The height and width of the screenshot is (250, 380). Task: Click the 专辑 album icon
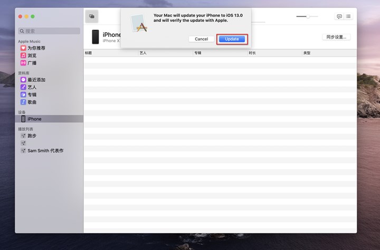click(x=23, y=95)
